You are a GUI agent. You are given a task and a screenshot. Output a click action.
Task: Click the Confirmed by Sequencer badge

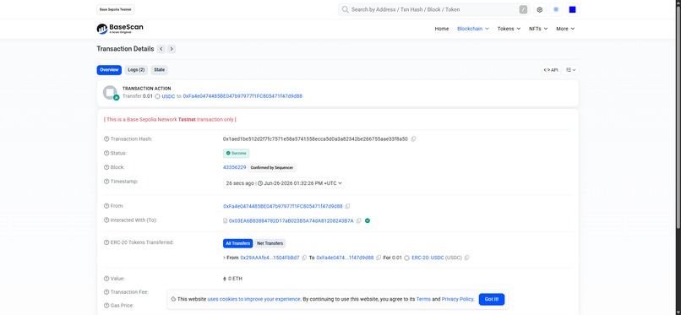[x=272, y=167]
